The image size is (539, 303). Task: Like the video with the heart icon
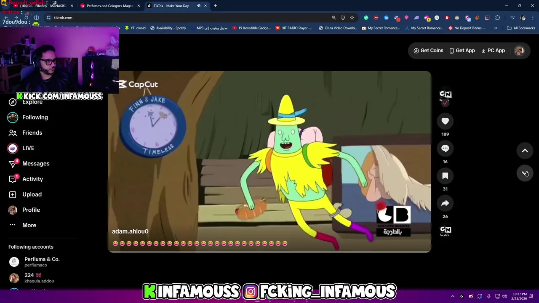(445, 121)
